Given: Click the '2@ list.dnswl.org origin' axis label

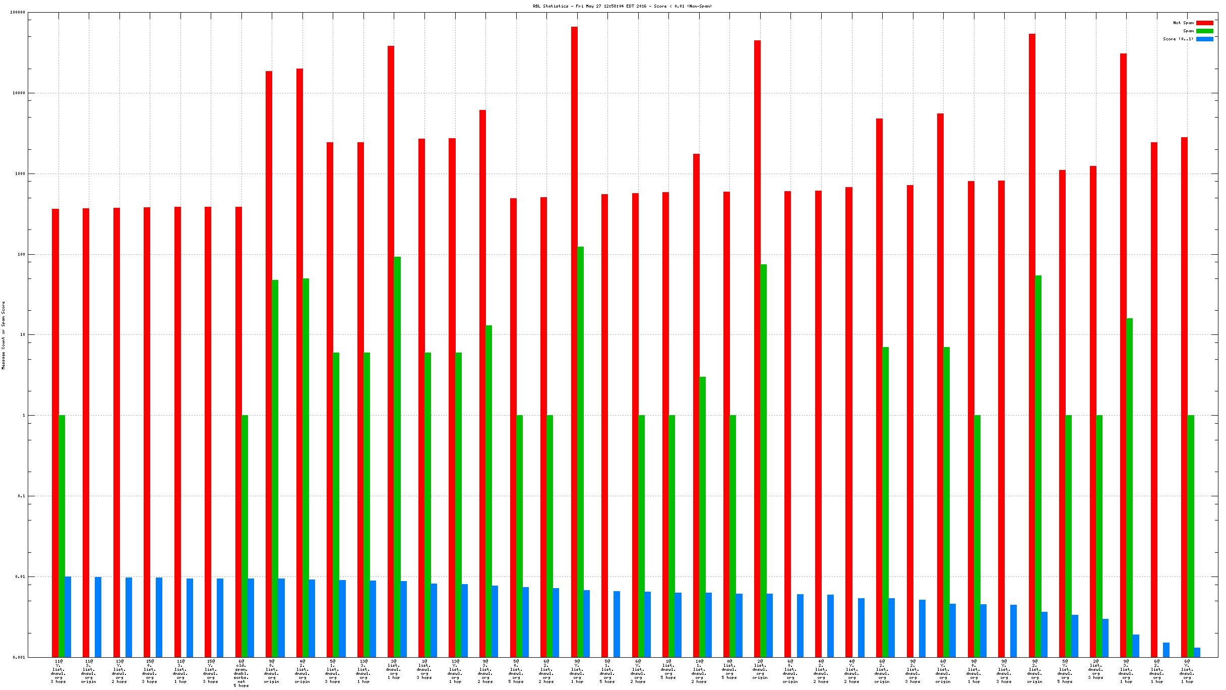Looking at the screenshot, I should [x=760, y=669].
